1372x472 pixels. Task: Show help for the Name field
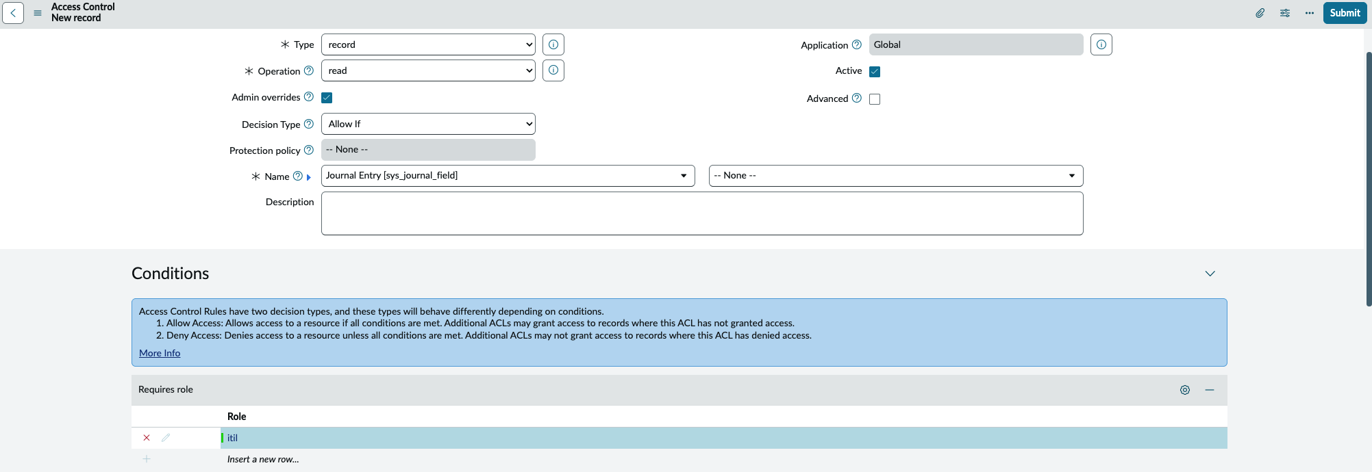tap(298, 176)
